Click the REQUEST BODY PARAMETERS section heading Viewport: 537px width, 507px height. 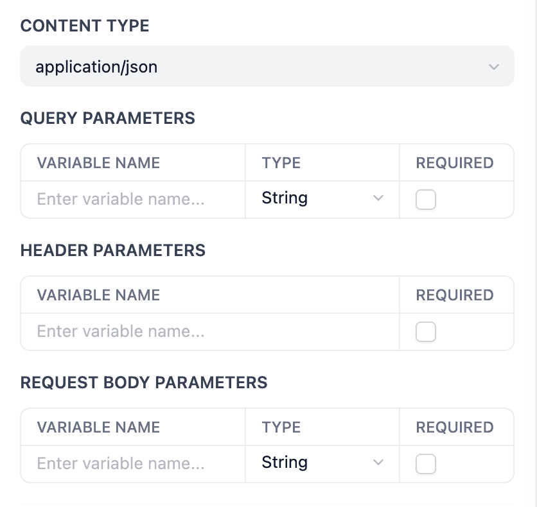[144, 382]
